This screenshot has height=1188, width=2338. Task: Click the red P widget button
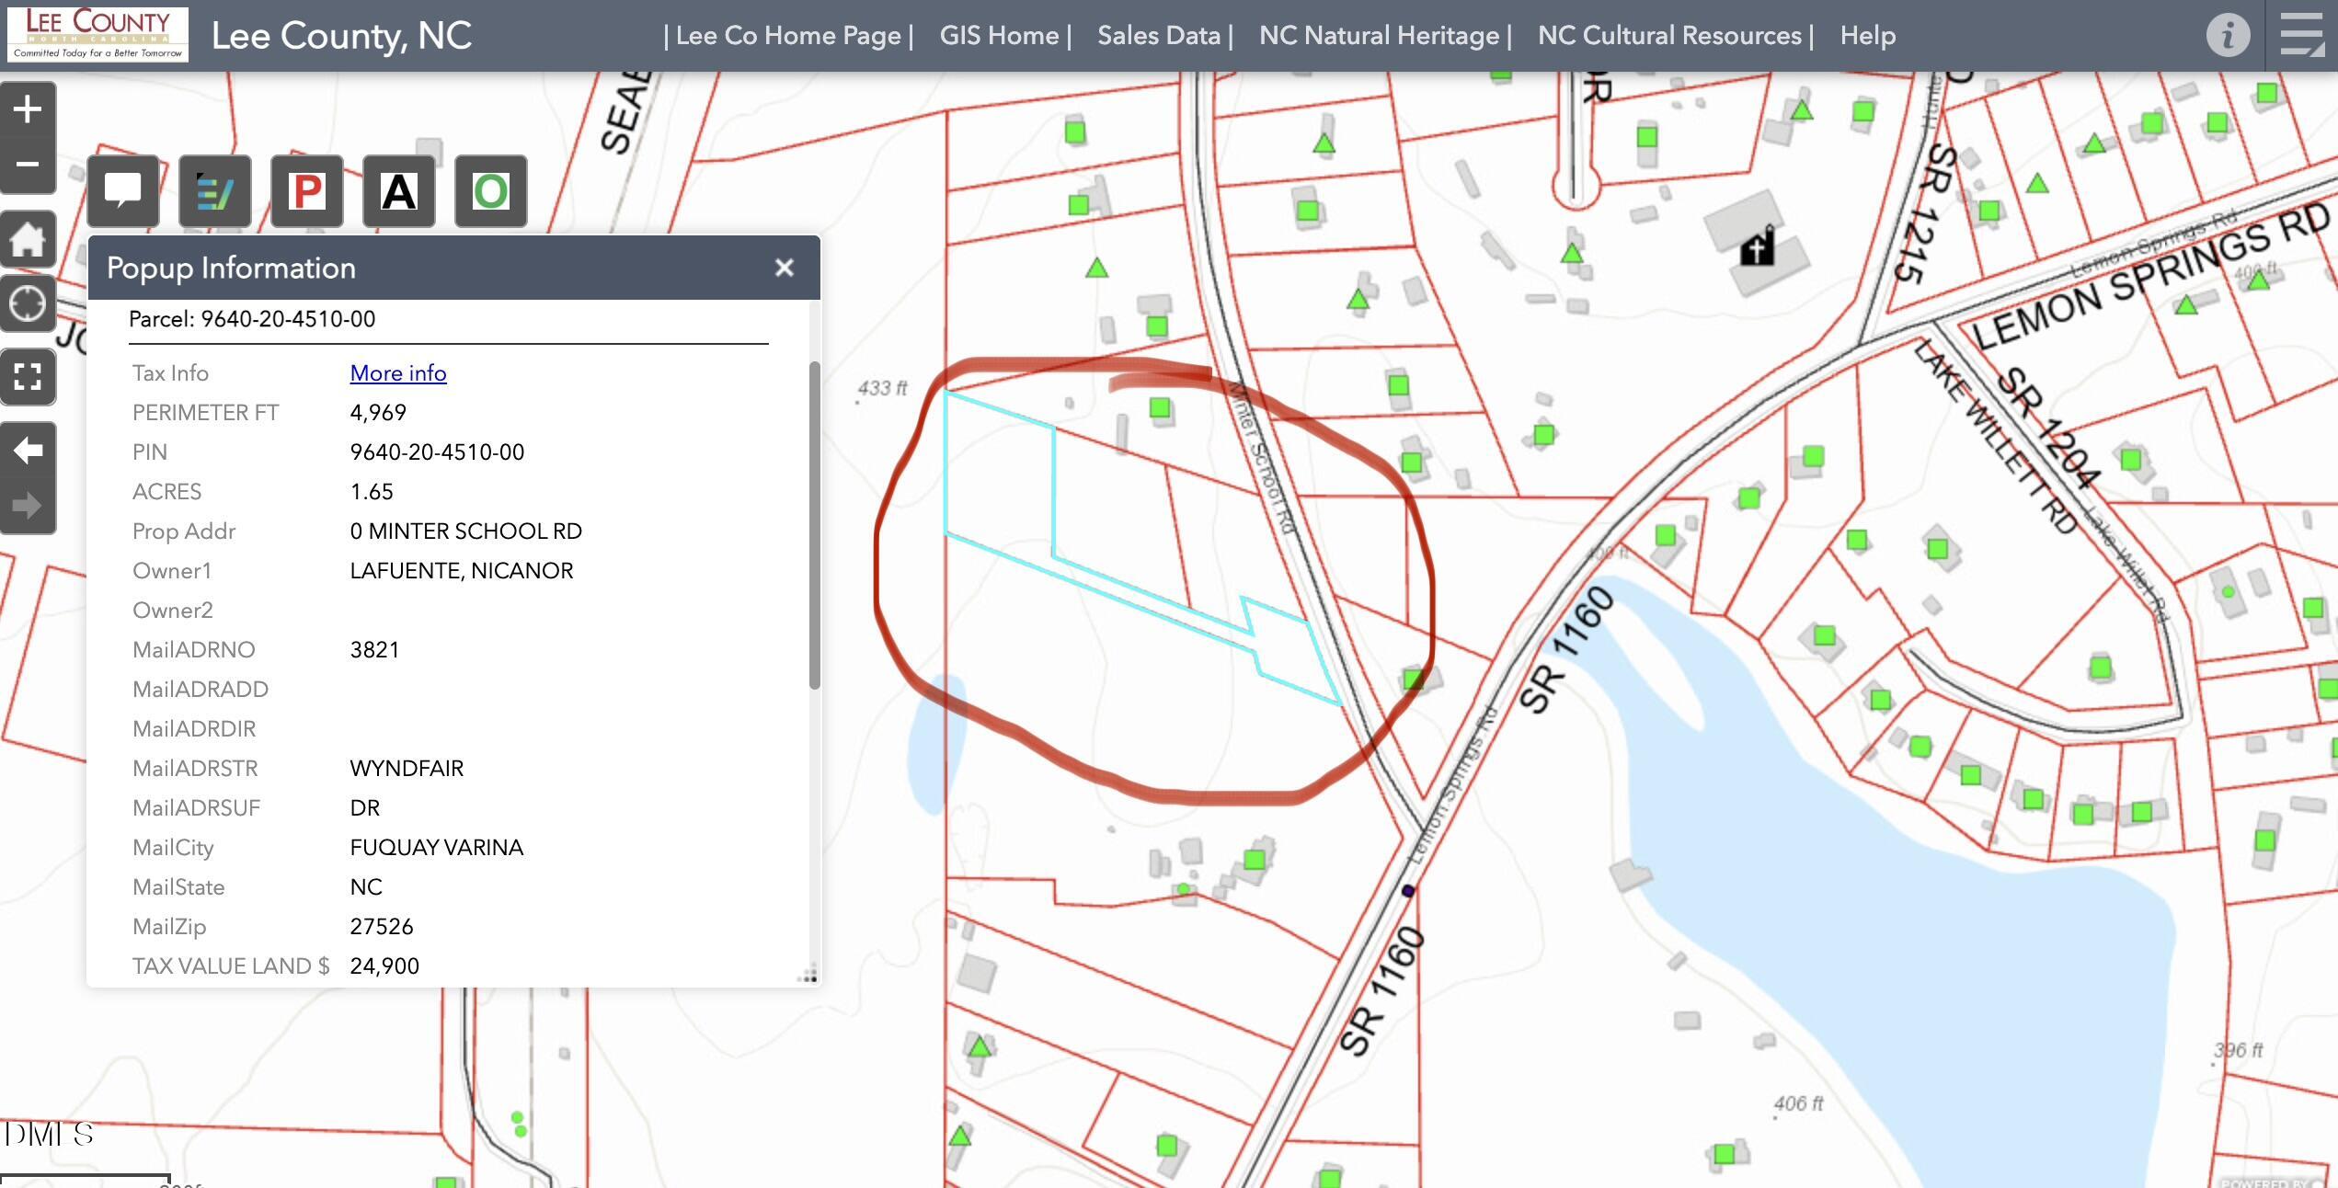[x=307, y=191]
